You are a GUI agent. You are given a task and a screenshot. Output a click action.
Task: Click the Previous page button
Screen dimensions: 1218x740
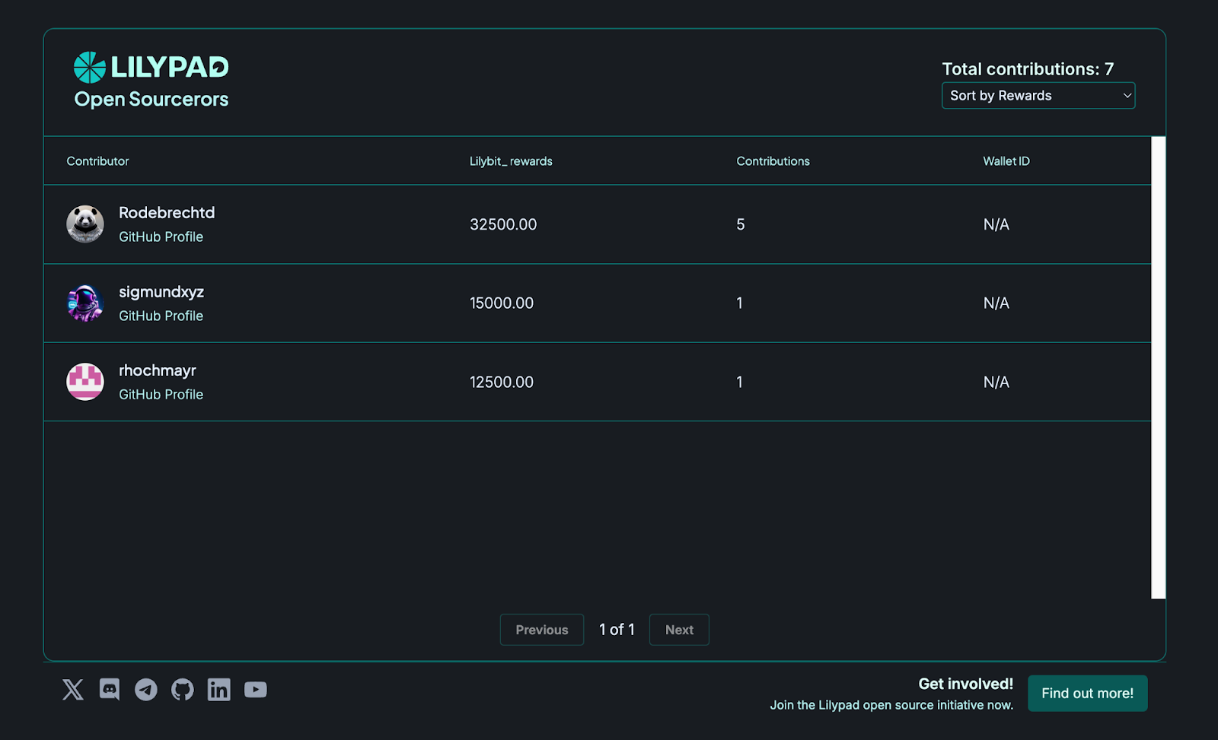point(542,630)
